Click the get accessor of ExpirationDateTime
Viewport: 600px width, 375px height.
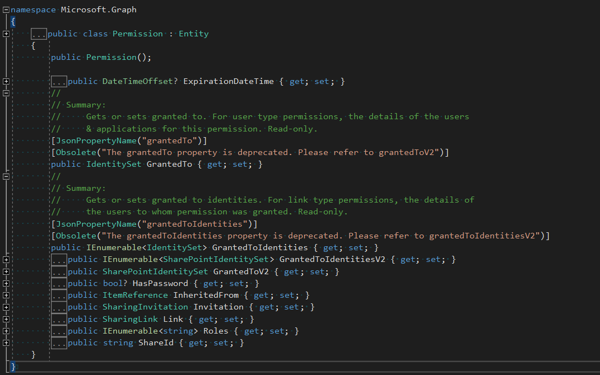pos(297,81)
